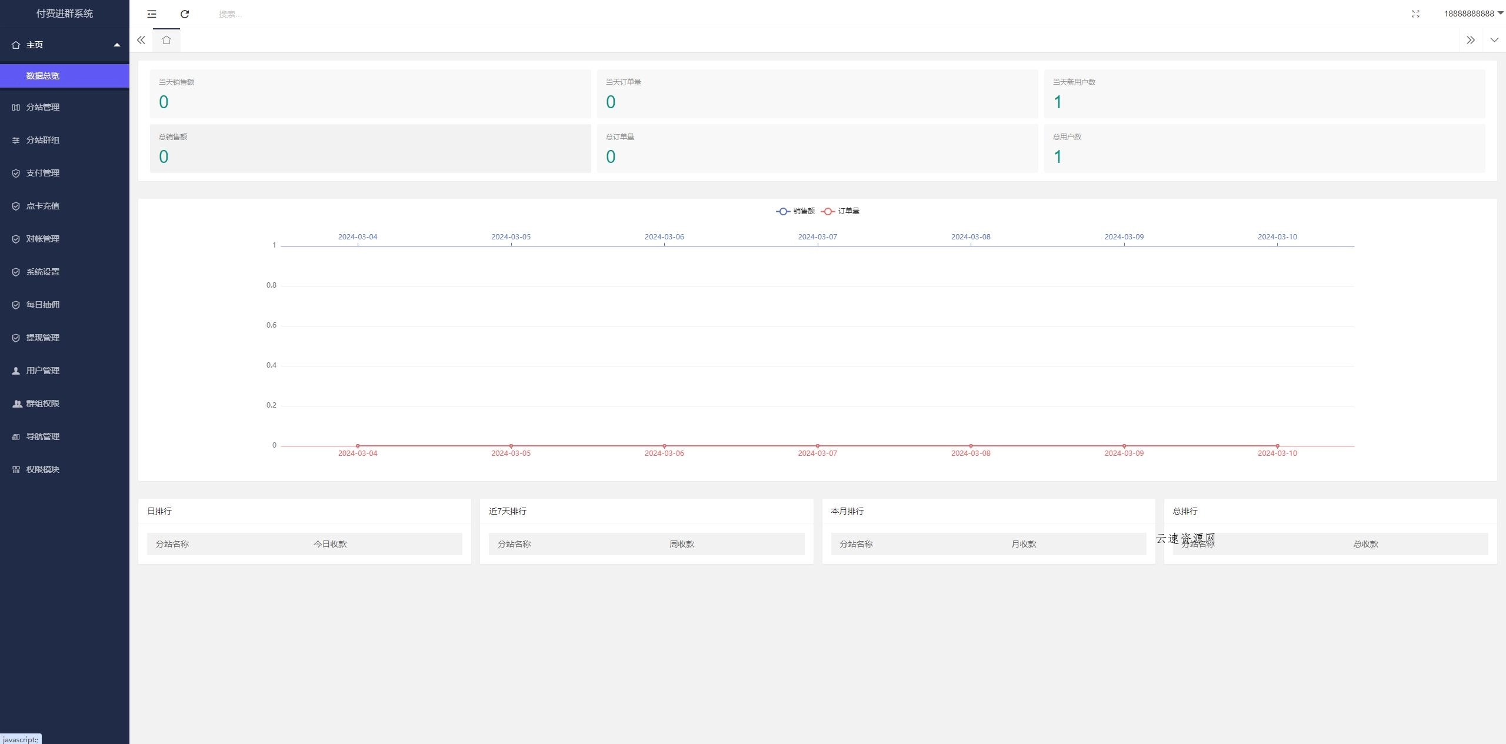Image resolution: width=1506 pixels, height=744 pixels.
Task: Open 用户管理 from the sidebar
Action: (x=42, y=371)
